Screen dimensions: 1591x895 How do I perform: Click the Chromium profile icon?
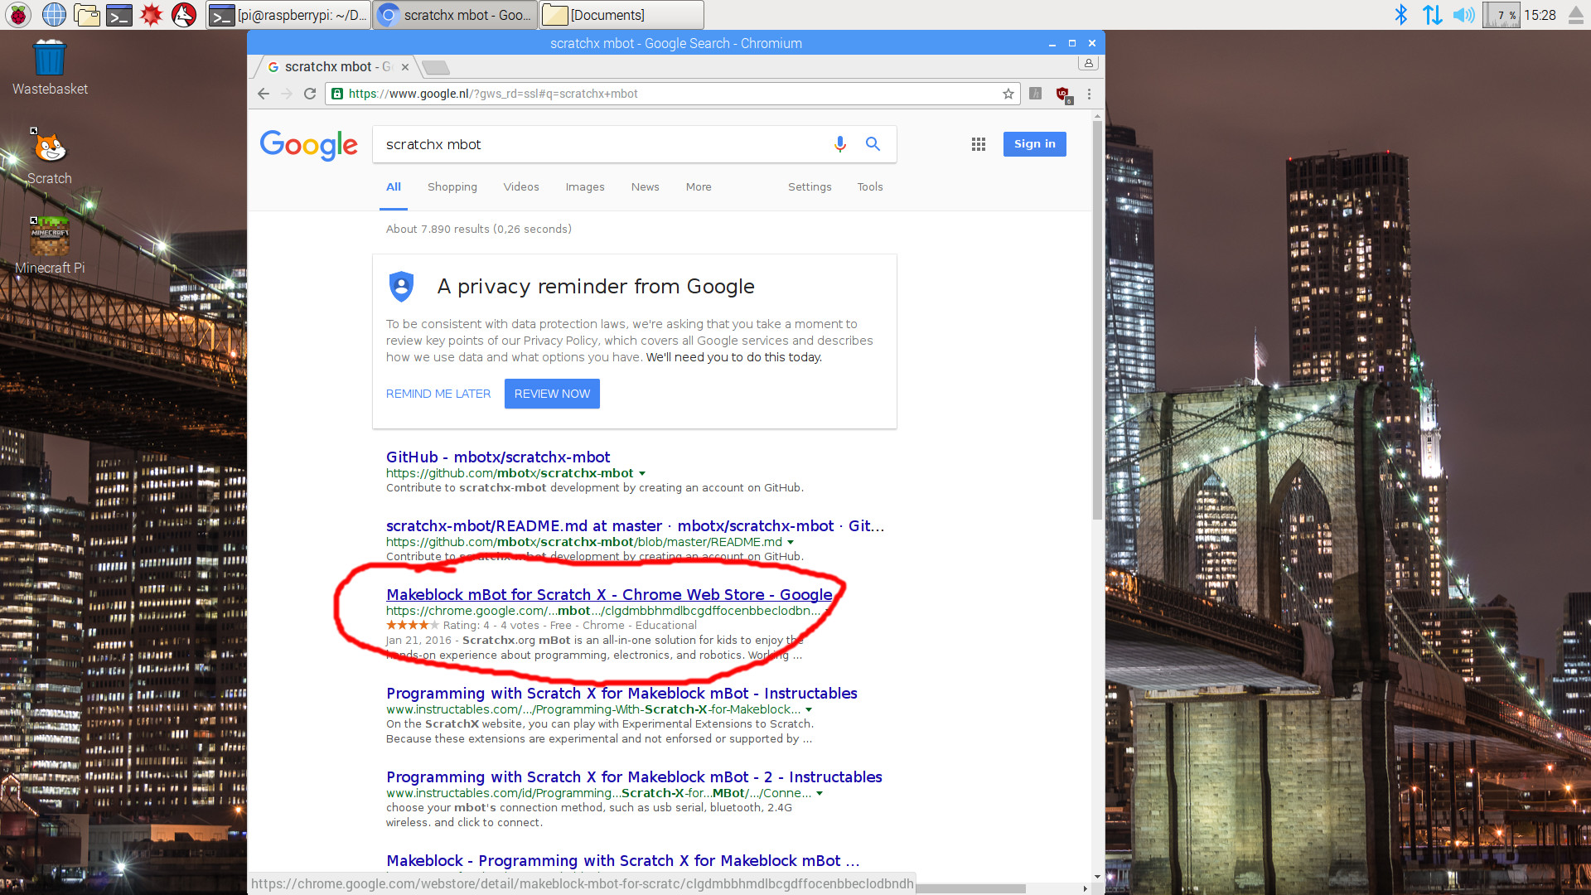point(1088,63)
